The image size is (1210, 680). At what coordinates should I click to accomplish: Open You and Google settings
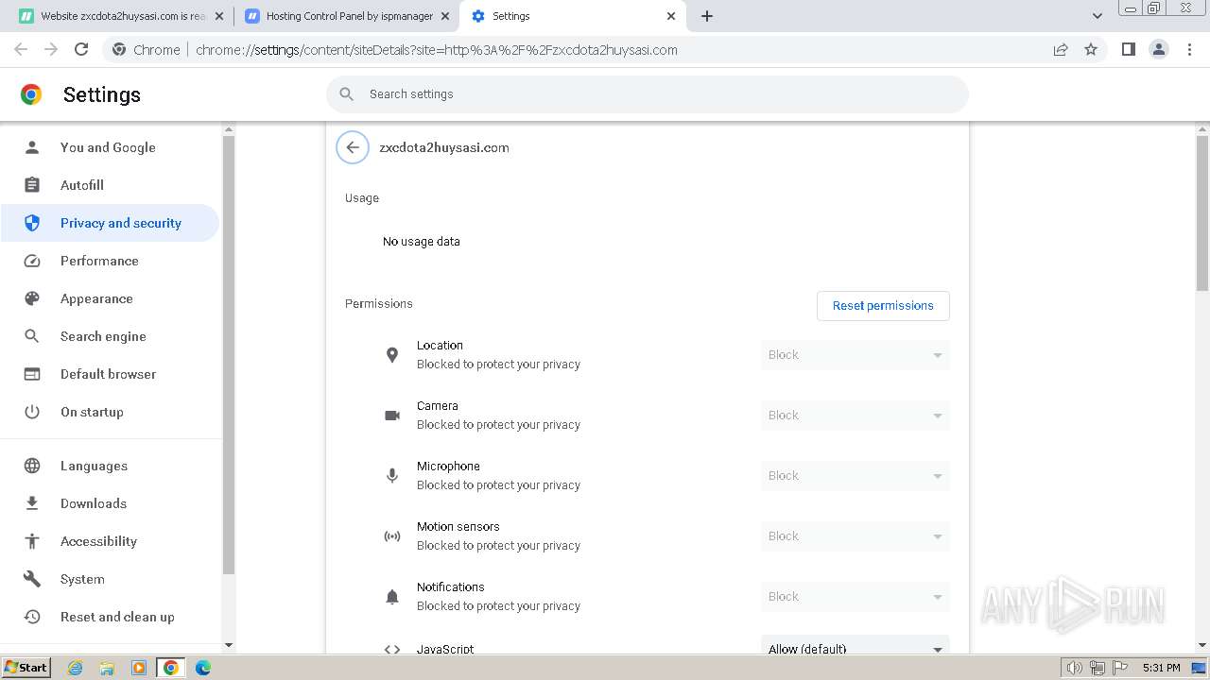point(110,147)
